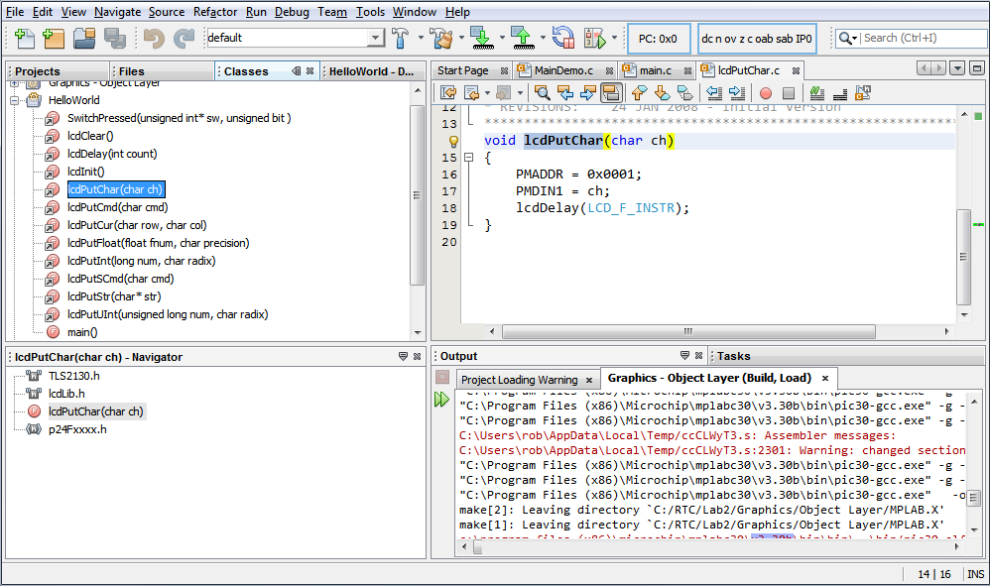The image size is (990, 586).
Task: Click the New File toolbar icon
Action: pos(25,39)
